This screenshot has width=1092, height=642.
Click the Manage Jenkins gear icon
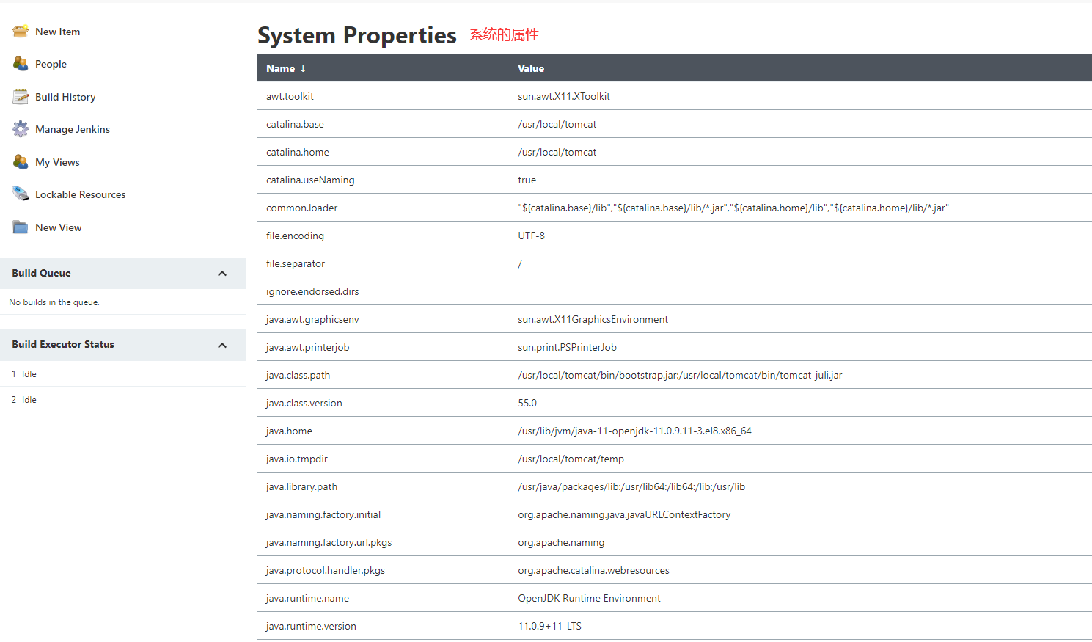pyautogui.click(x=21, y=129)
